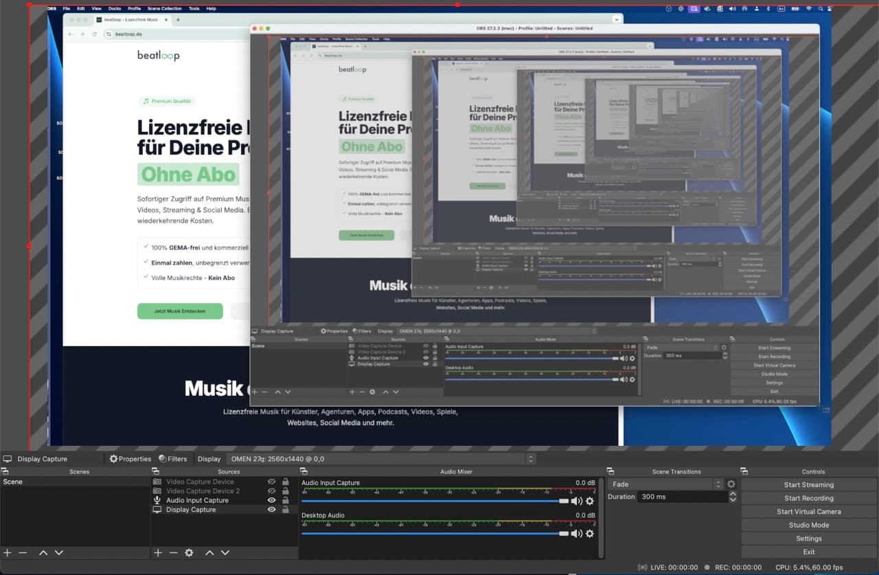Add a new scene with the plus icon
The image size is (879, 575).
[x=8, y=552]
